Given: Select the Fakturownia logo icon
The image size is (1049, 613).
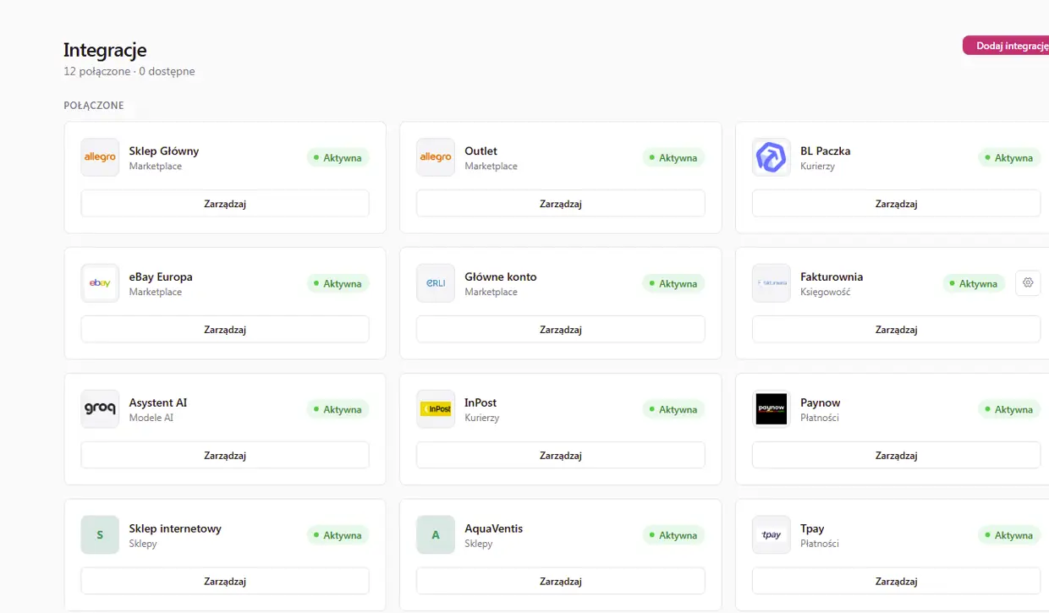Looking at the screenshot, I should (772, 283).
